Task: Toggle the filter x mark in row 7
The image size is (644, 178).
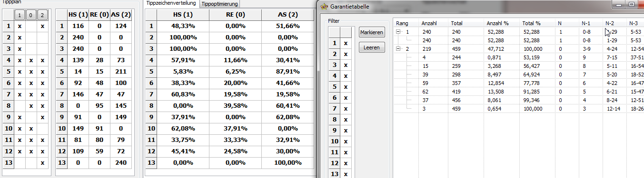Action: (x=346, y=109)
